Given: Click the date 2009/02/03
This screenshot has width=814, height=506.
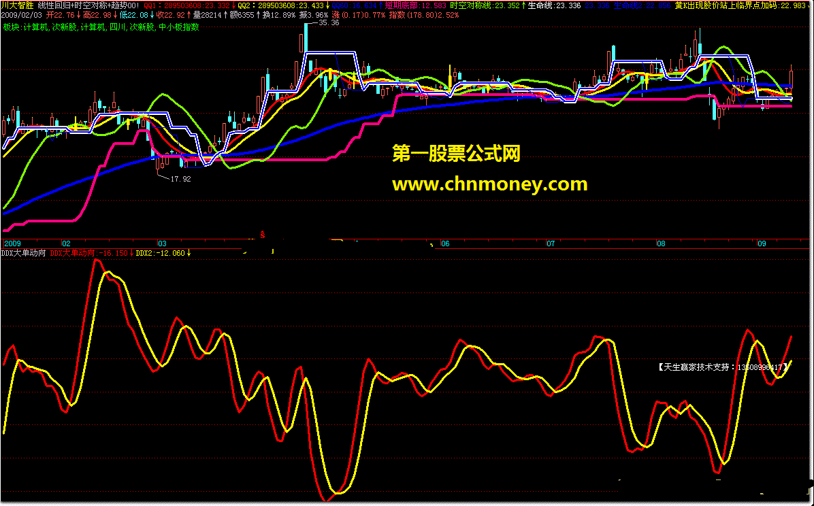Looking at the screenshot, I should click(22, 16).
